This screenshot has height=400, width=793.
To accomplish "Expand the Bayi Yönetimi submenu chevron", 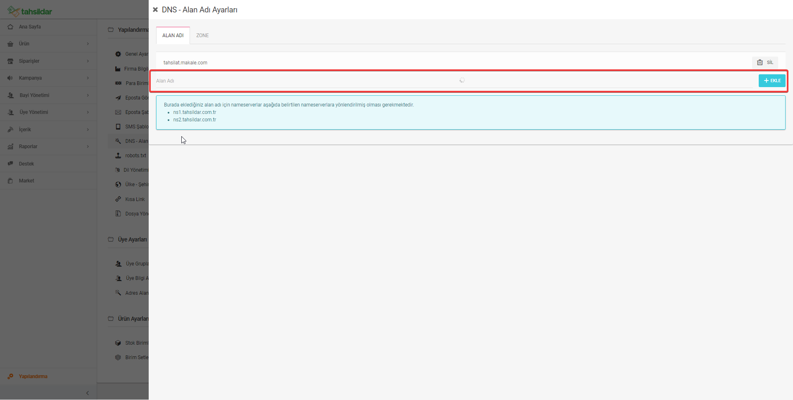I will click(88, 95).
